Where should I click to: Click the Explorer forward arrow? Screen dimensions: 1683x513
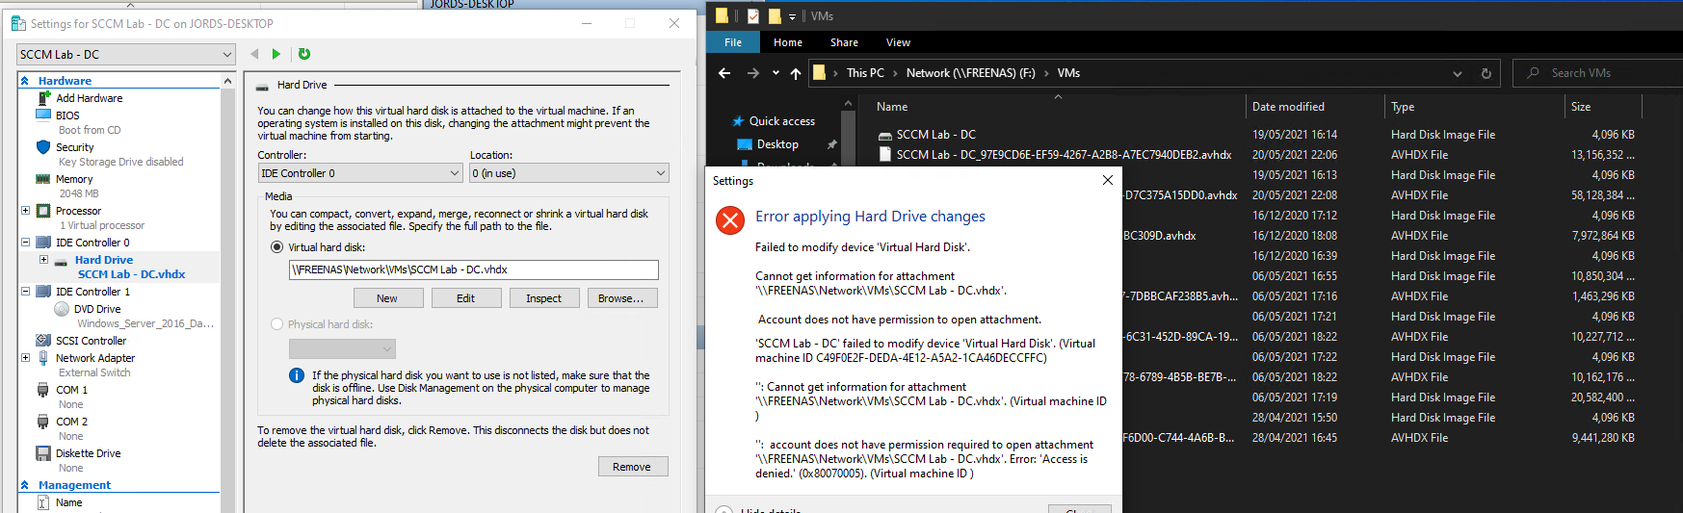(x=753, y=73)
